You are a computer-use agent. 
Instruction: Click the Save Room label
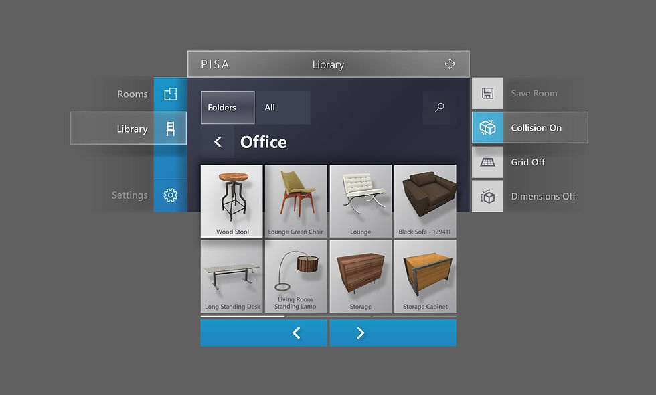pos(534,93)
